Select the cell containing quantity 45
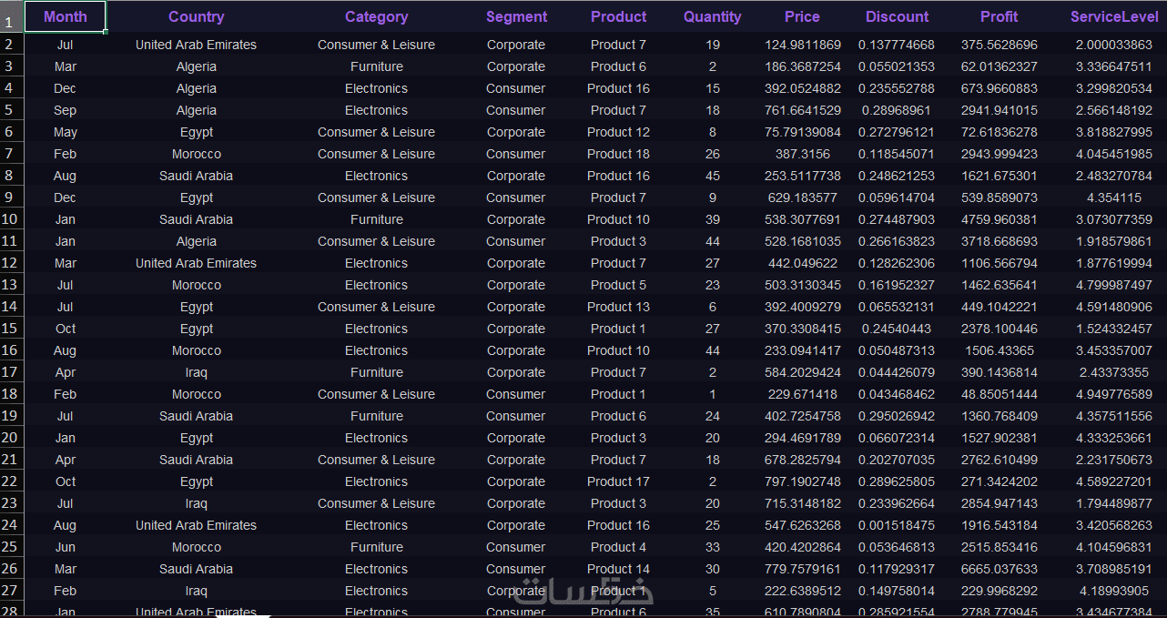Viewport: 1167px width, 618px height. tap(713, 176)
